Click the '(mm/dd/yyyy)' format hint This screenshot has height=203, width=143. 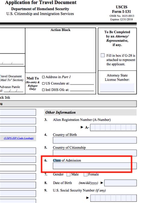point(88,183)
